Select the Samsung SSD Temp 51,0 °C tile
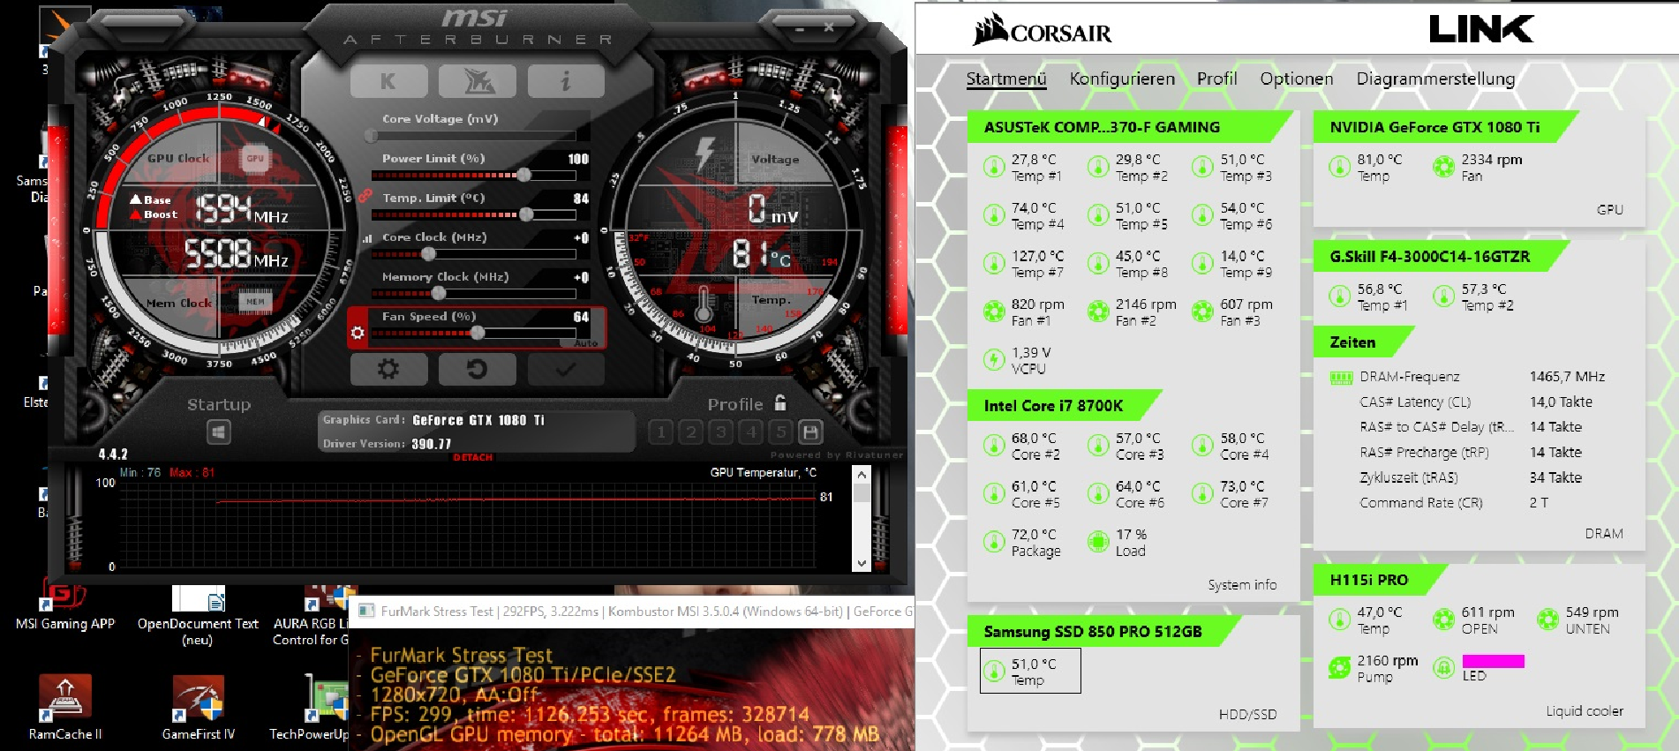 pos(1030,671)
